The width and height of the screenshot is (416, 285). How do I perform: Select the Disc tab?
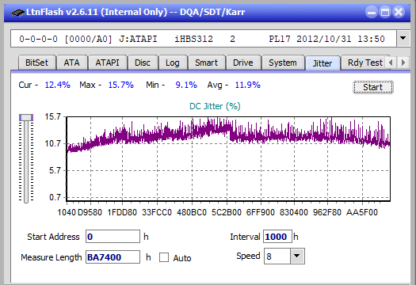coord(143,63)
